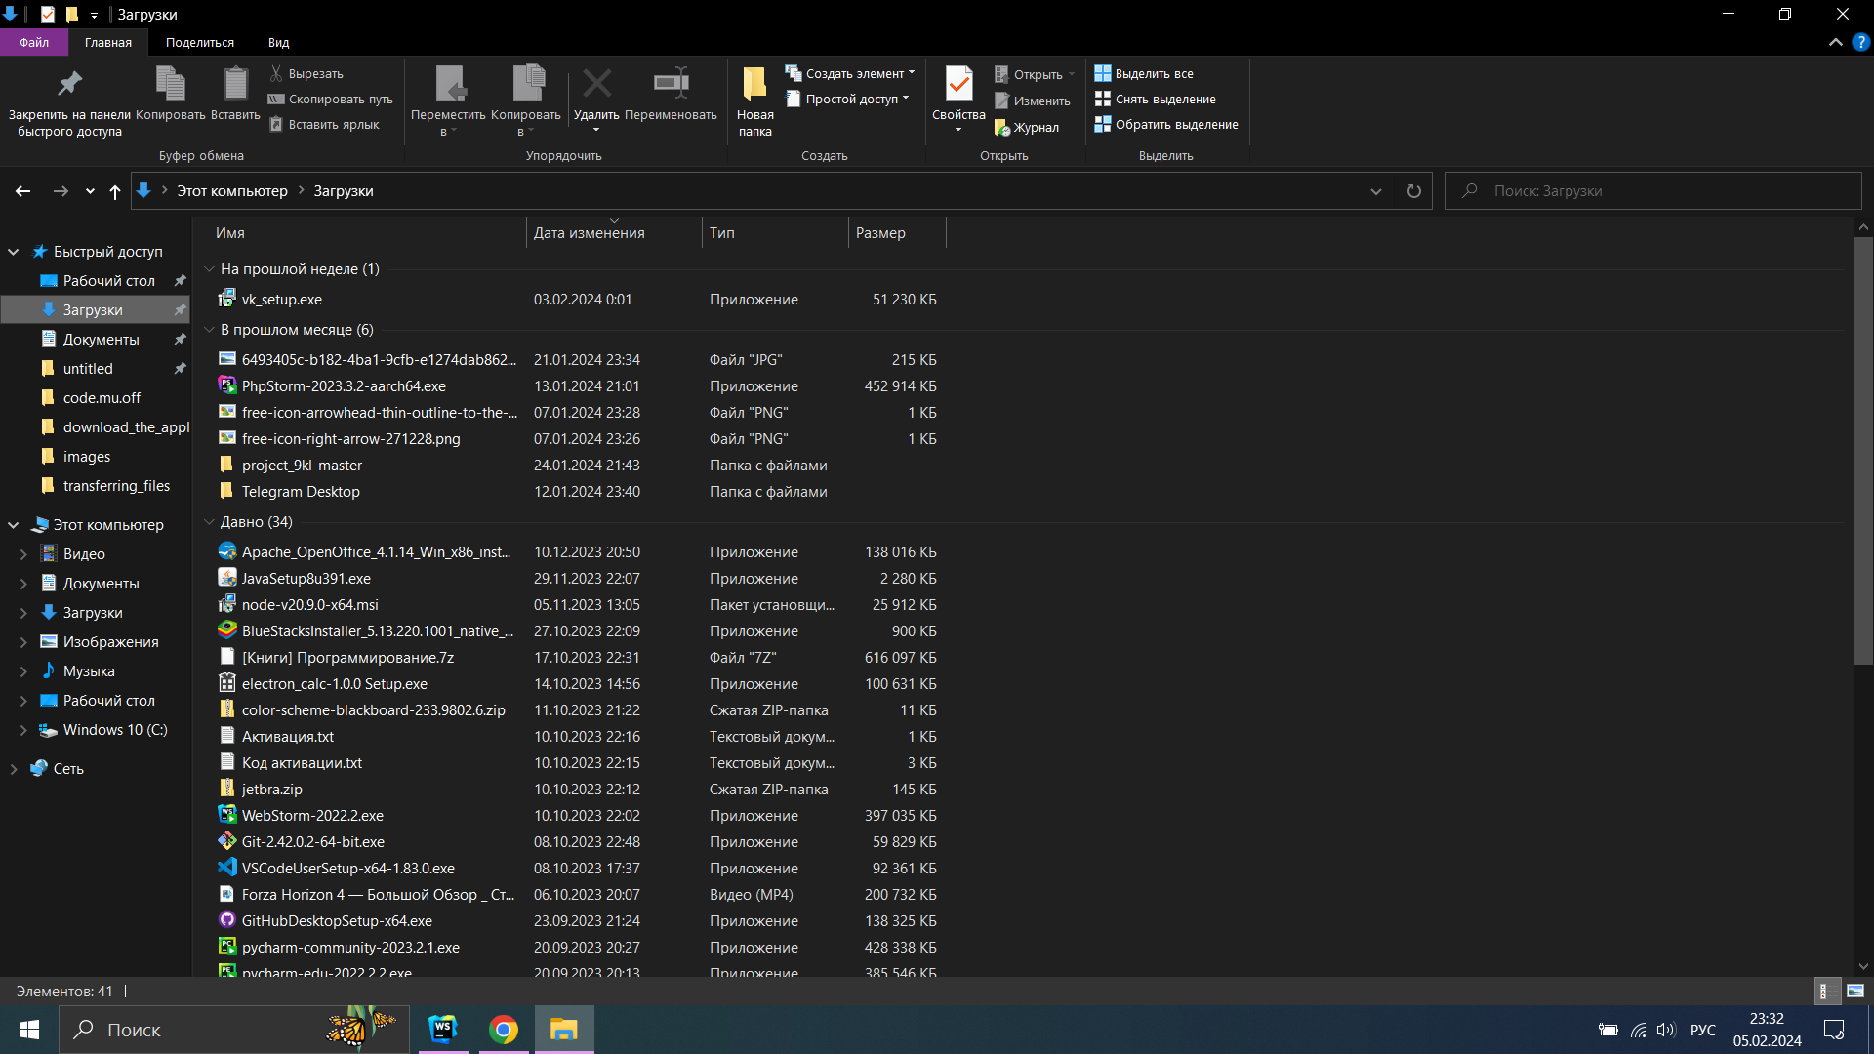The width and height of the screenshot is (1874, 1054).
Task: Go up one folder level arrow
Action: click(115, 191)
